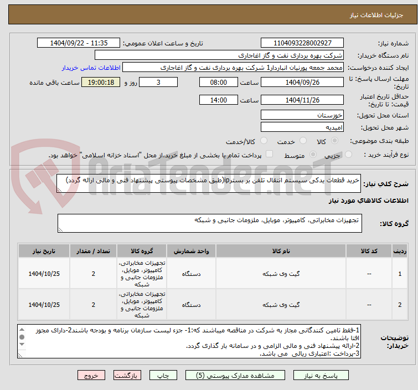Screen dimensions: 418x390
Task: Click the کد کالا column header
Action: pos(369,251)
